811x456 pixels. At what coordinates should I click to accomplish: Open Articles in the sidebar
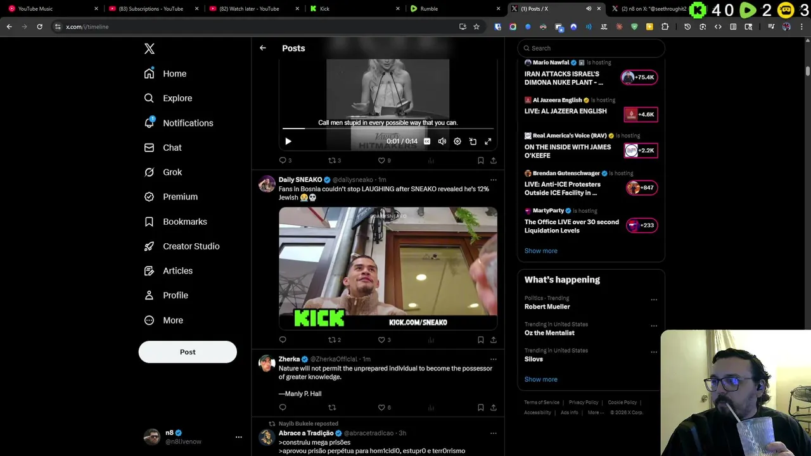click(x=169, y=270)
